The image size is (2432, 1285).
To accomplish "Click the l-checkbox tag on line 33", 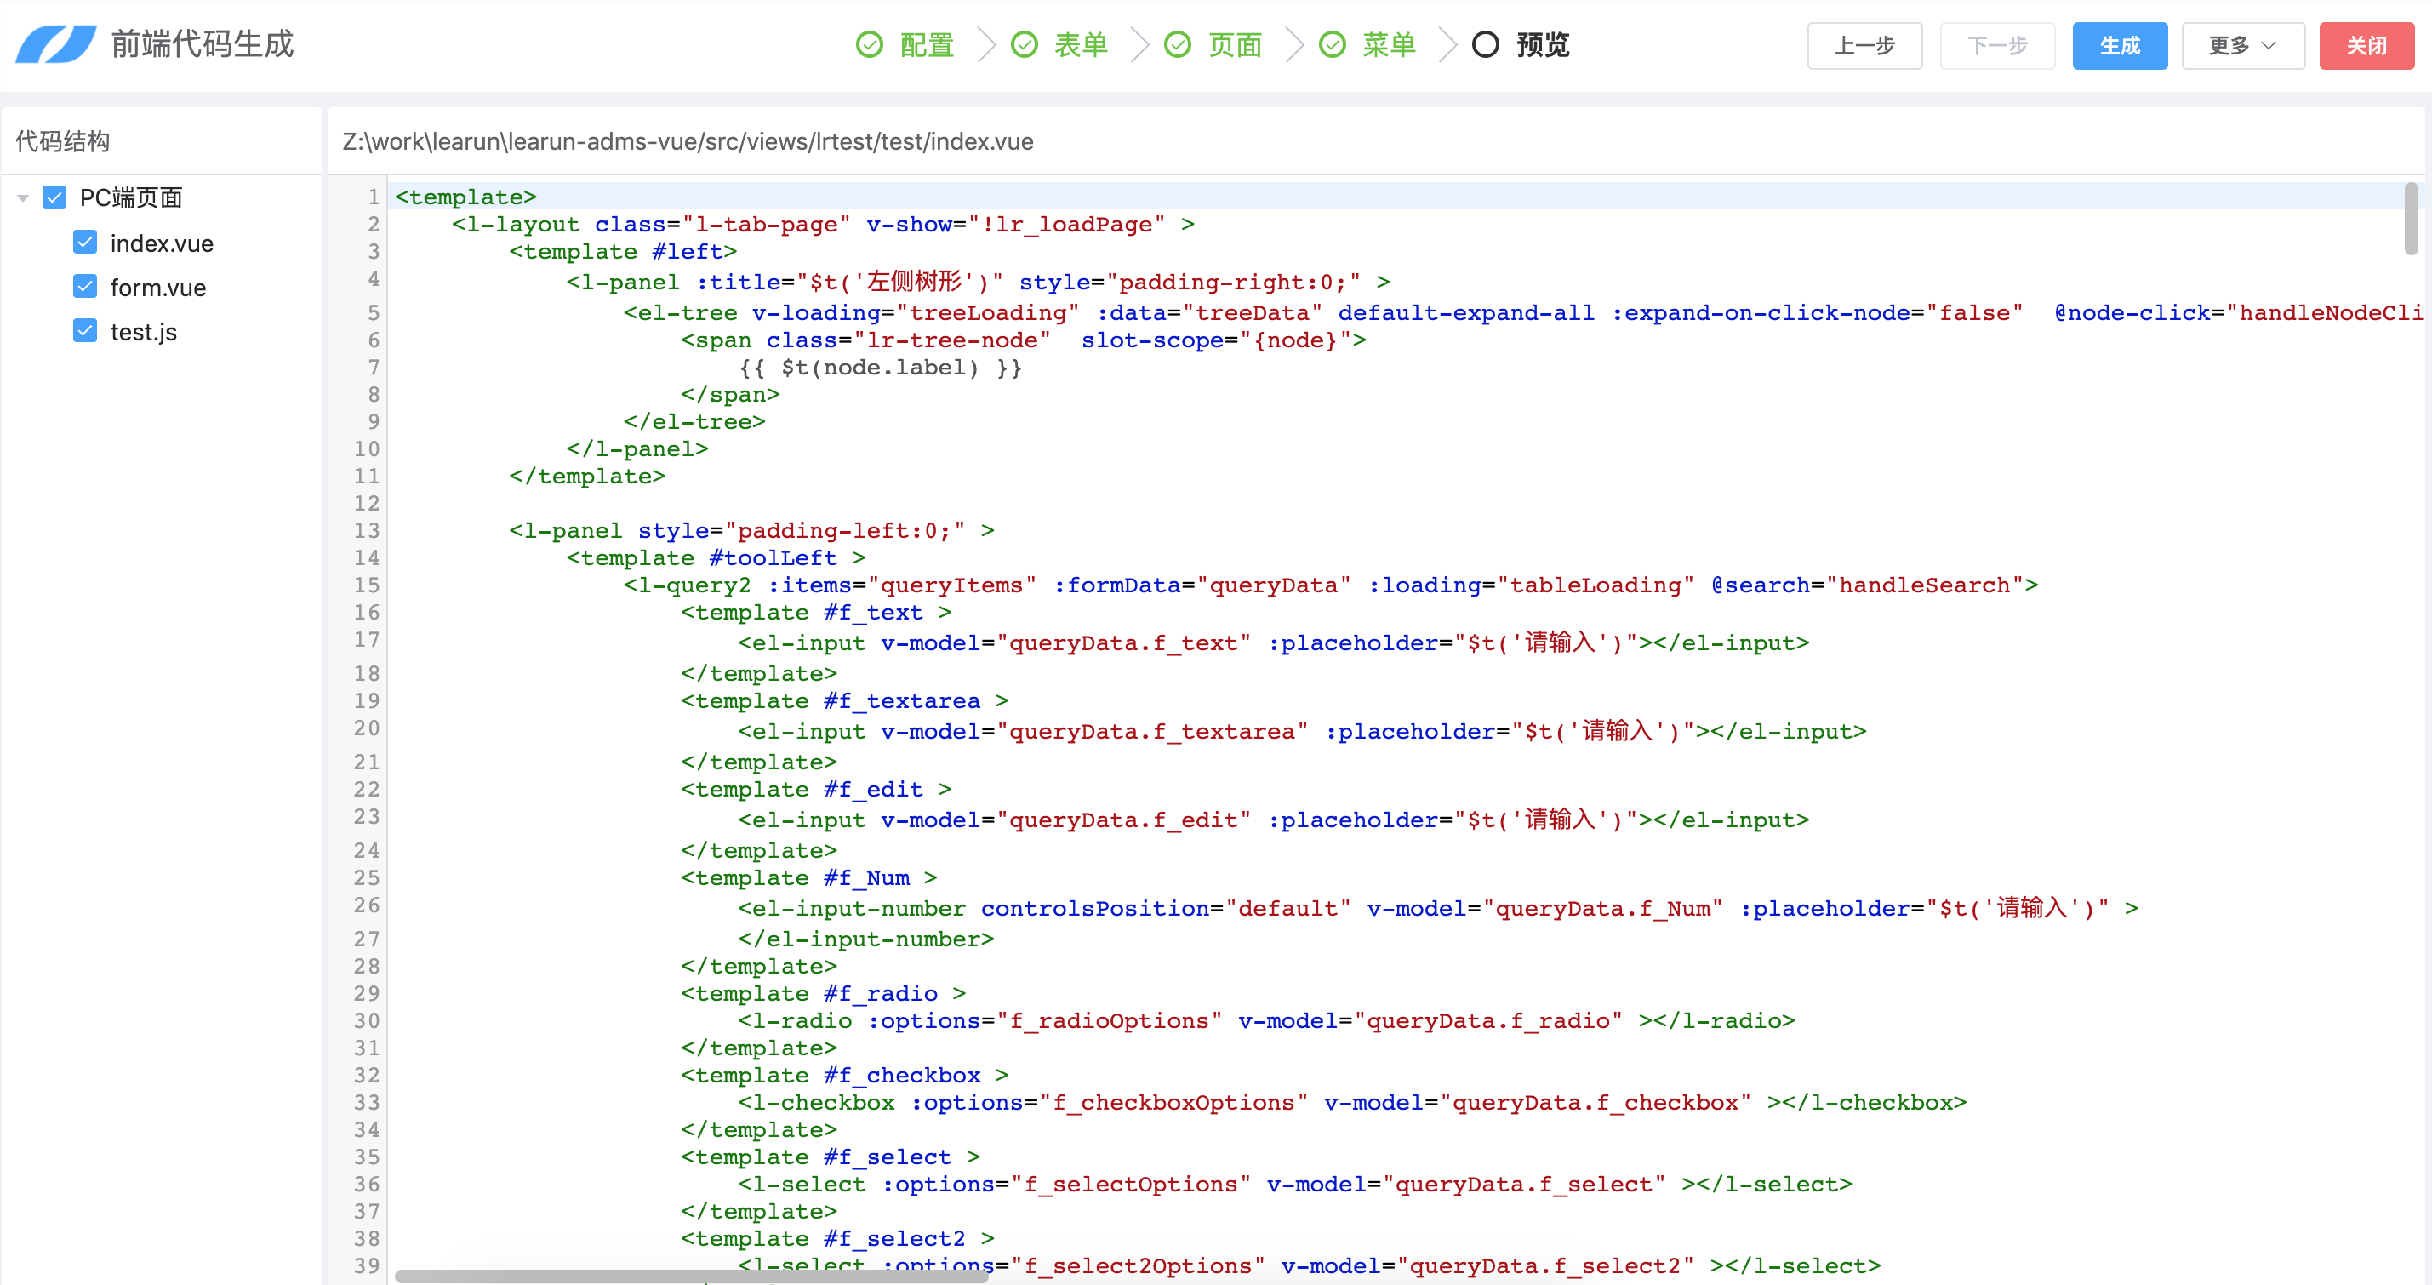I will 816,1102.
